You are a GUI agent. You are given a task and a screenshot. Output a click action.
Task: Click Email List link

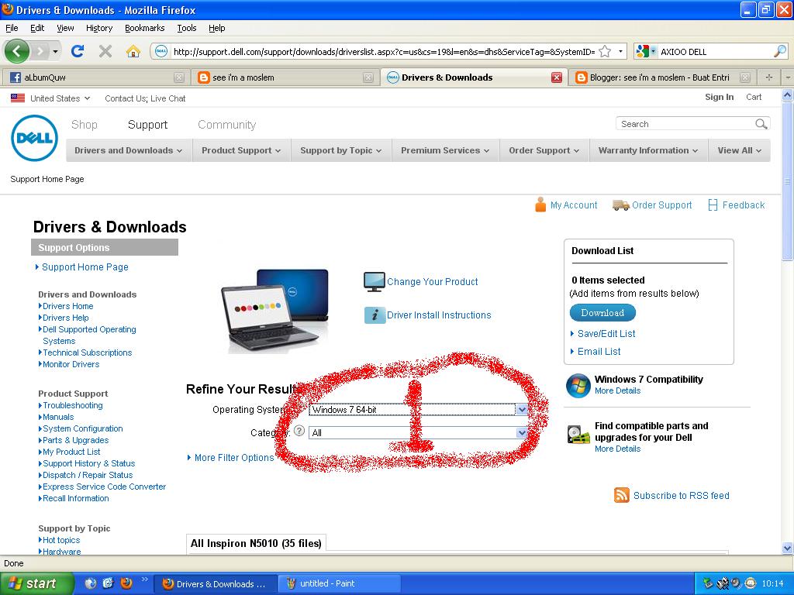click(599, 351)
